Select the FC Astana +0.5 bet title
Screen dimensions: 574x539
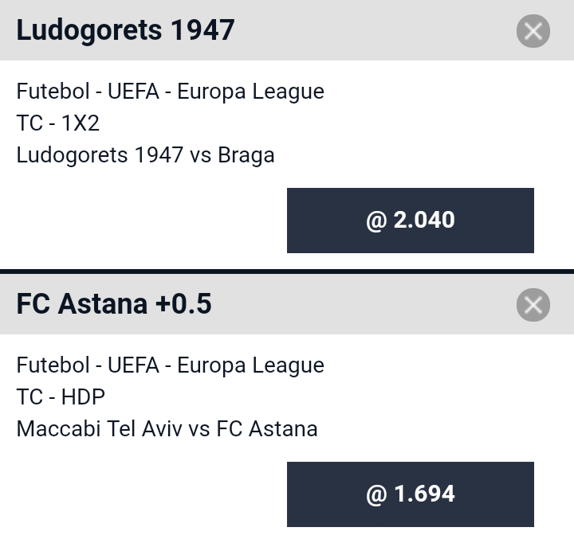click(114, 304)
